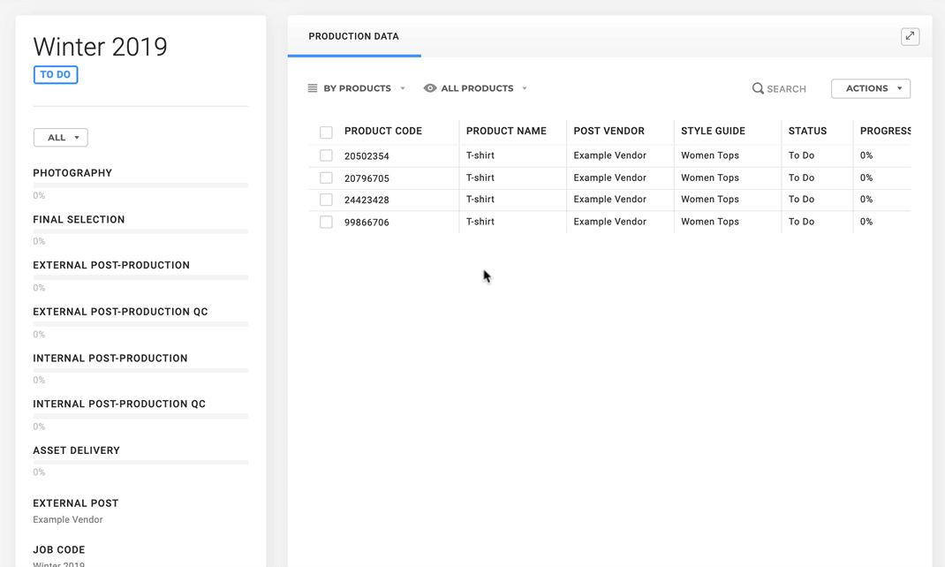This screenshot has width=945, height=567.
Task: Open the Actions dropdown
Action: coord(870,88)
